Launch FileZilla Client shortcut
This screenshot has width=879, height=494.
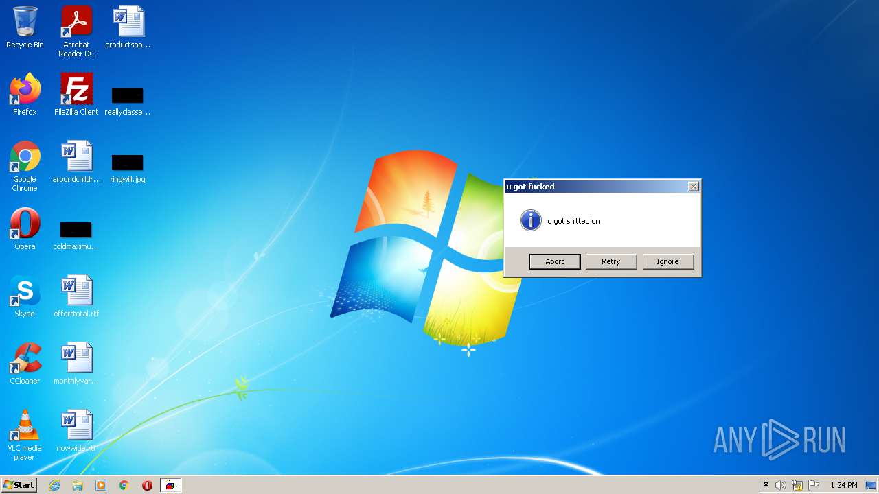[76, 95]
